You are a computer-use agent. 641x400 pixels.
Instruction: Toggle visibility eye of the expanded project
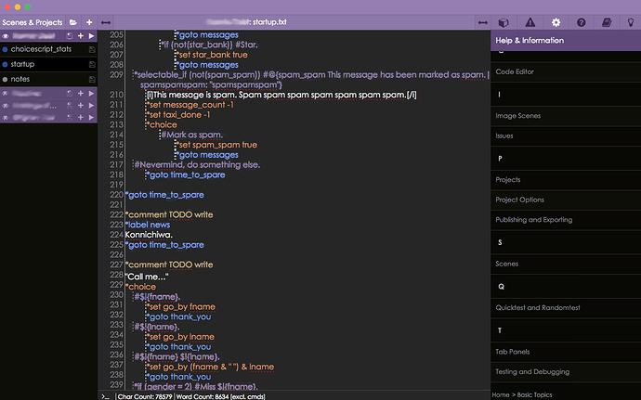(6, 36)
